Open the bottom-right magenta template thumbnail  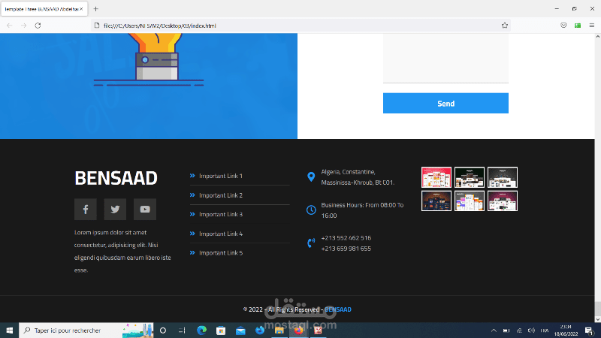[503, 201]
